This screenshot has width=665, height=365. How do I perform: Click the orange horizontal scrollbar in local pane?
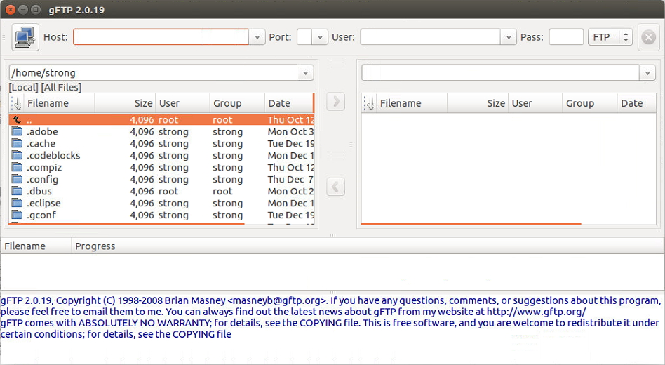click(x=126, y=224)
